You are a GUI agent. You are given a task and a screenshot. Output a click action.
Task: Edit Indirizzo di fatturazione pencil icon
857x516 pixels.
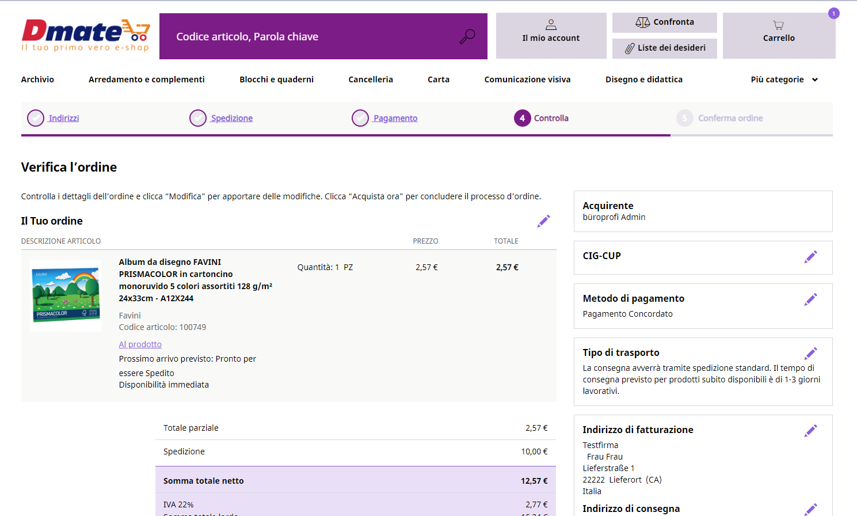(x=811, y=431)
